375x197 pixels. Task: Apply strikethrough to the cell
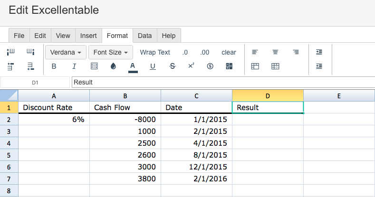172,66
